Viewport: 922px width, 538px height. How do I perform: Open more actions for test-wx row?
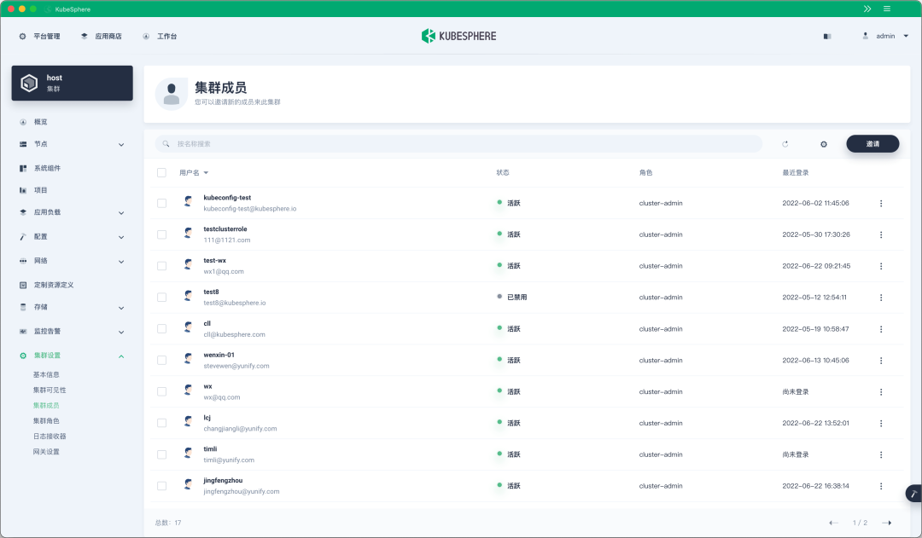pyautogui.click(x=881, y=266)
